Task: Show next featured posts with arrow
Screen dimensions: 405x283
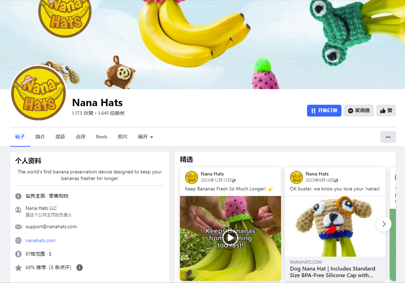Action: click(383, 224)
